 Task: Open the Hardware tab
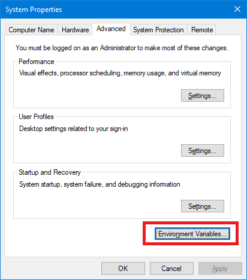tap(75, 30)
